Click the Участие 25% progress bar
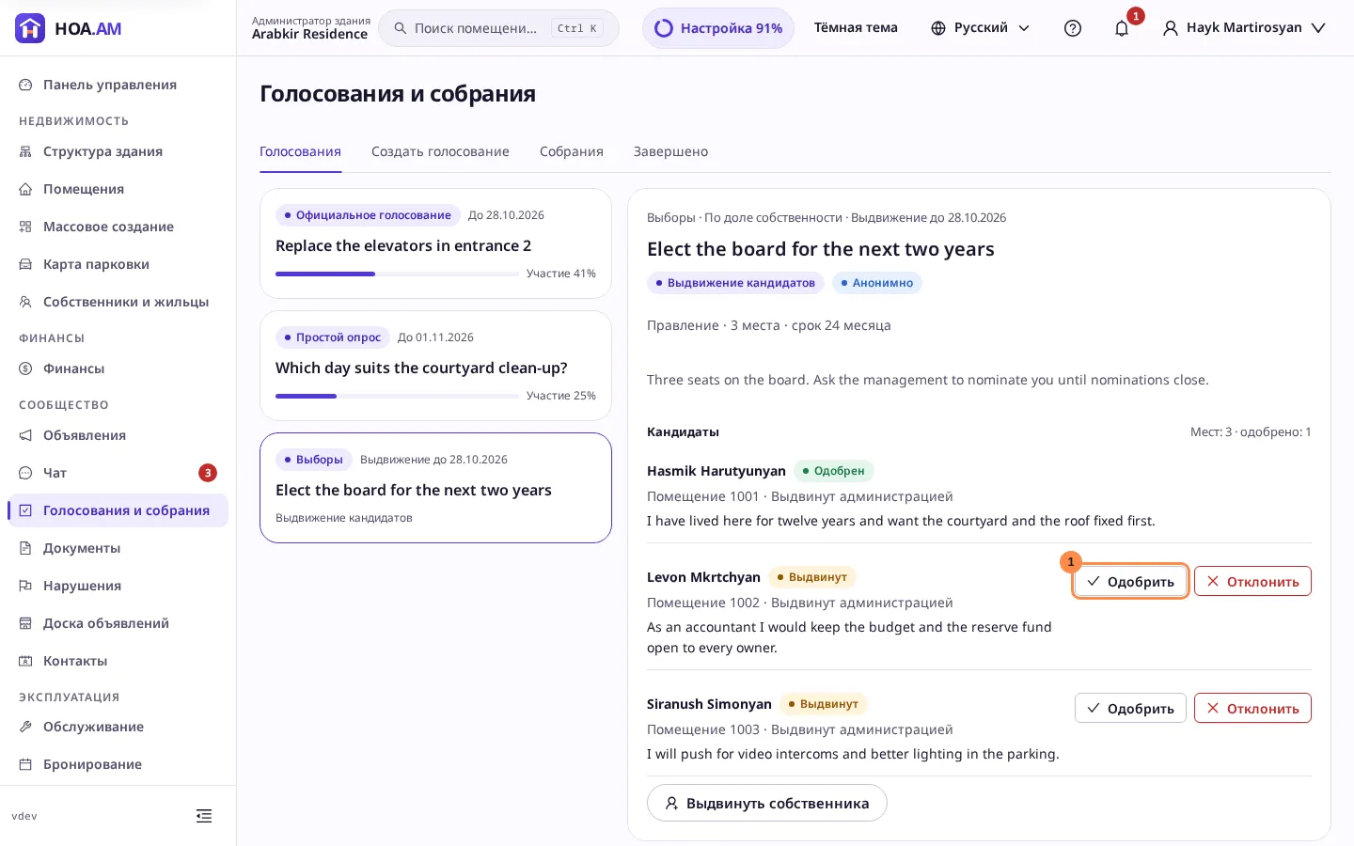The image size is (1354, 846). pyautogui.click(x=397, y=396)
